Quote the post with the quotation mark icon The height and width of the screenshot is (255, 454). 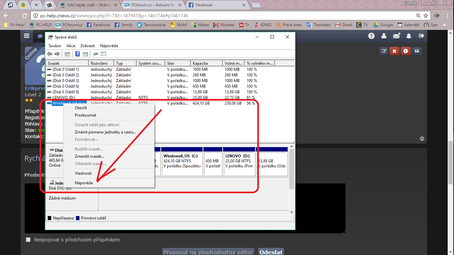pyautogui.click(x=416, y=51)
